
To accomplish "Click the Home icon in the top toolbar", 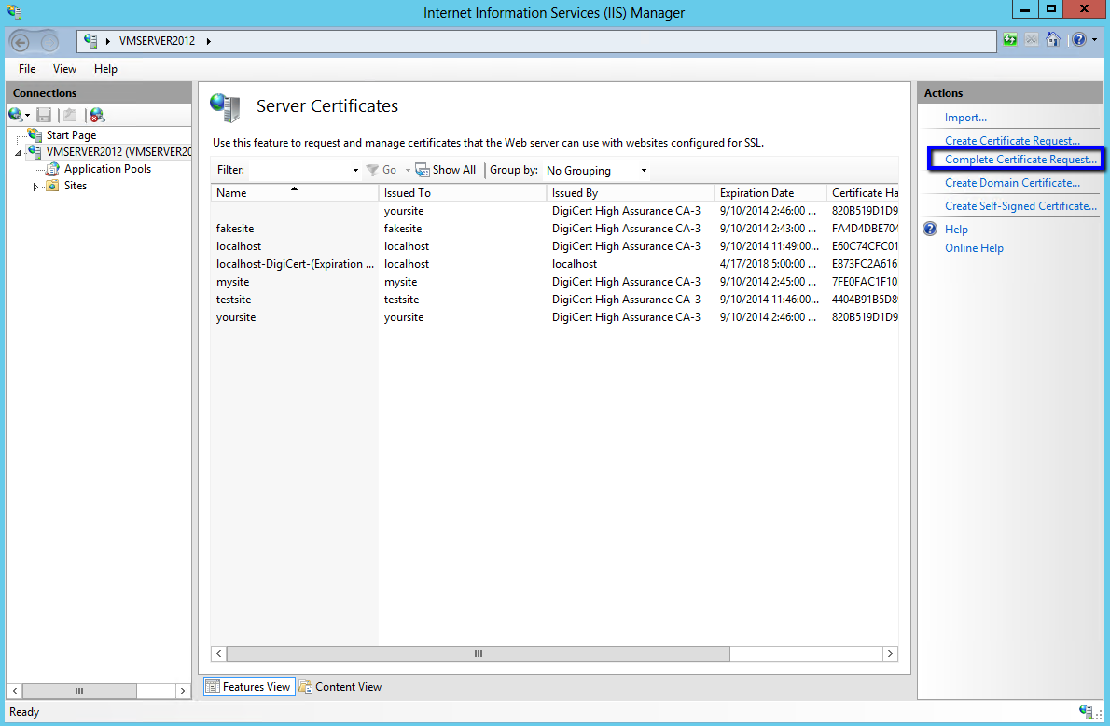I will [x=1053, y=40].
